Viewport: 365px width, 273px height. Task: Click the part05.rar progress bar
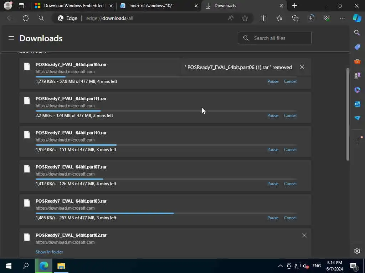[x=166, y=77]
